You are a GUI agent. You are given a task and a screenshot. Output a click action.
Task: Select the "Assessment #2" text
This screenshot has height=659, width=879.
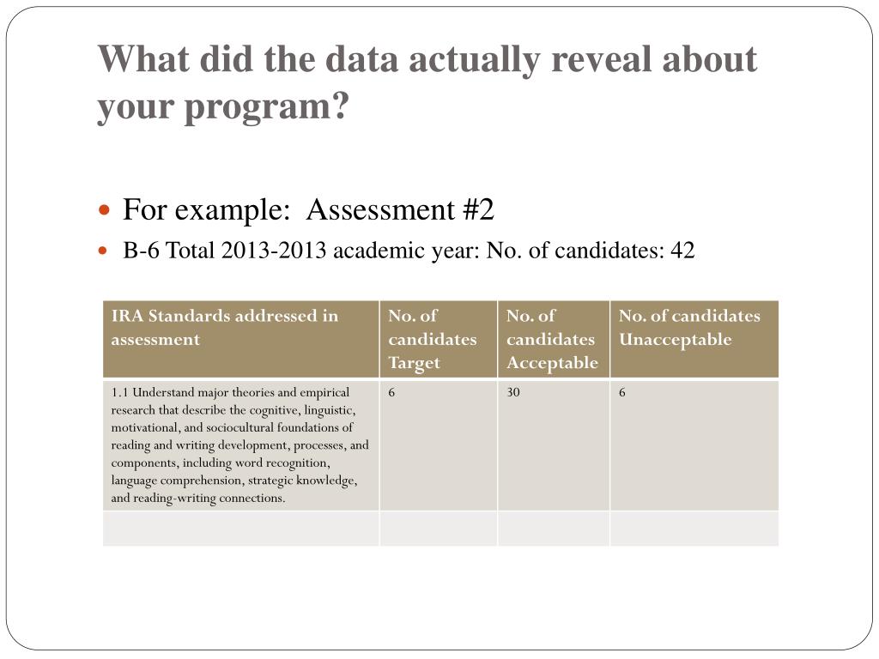click(x=401, y=209)
